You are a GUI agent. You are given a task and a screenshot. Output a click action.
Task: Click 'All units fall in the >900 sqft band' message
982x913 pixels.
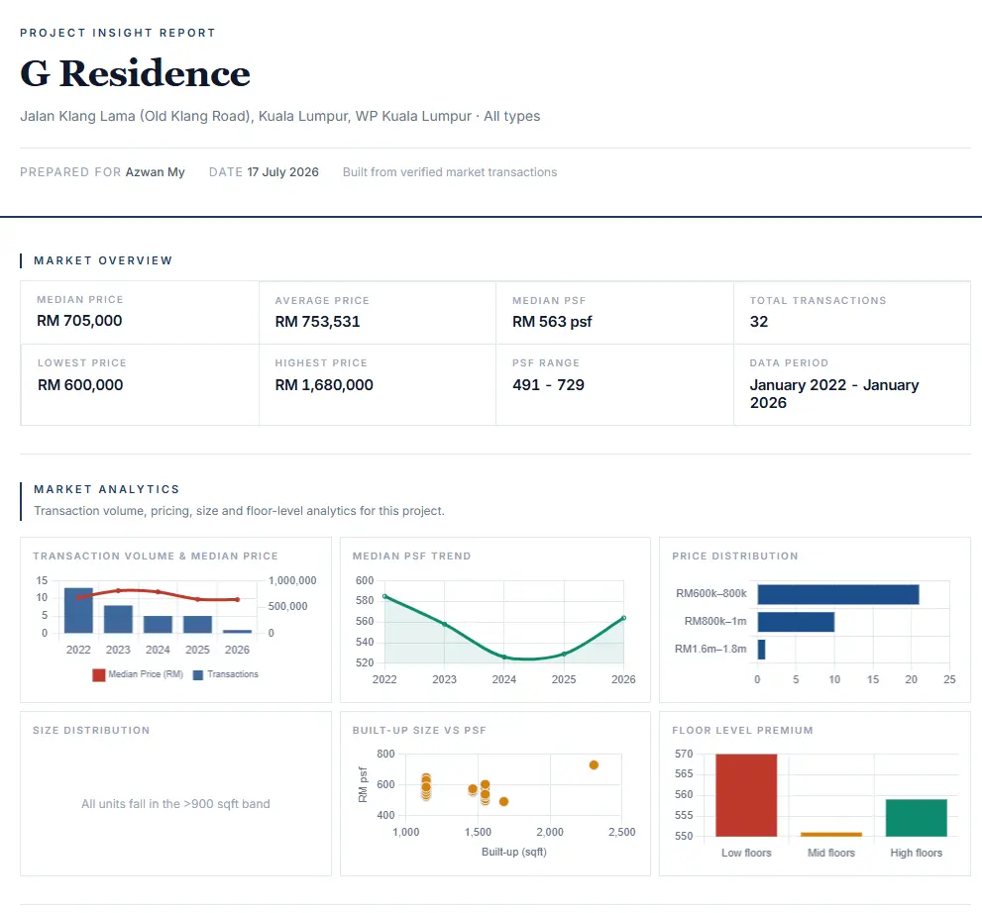pos(175,803)
